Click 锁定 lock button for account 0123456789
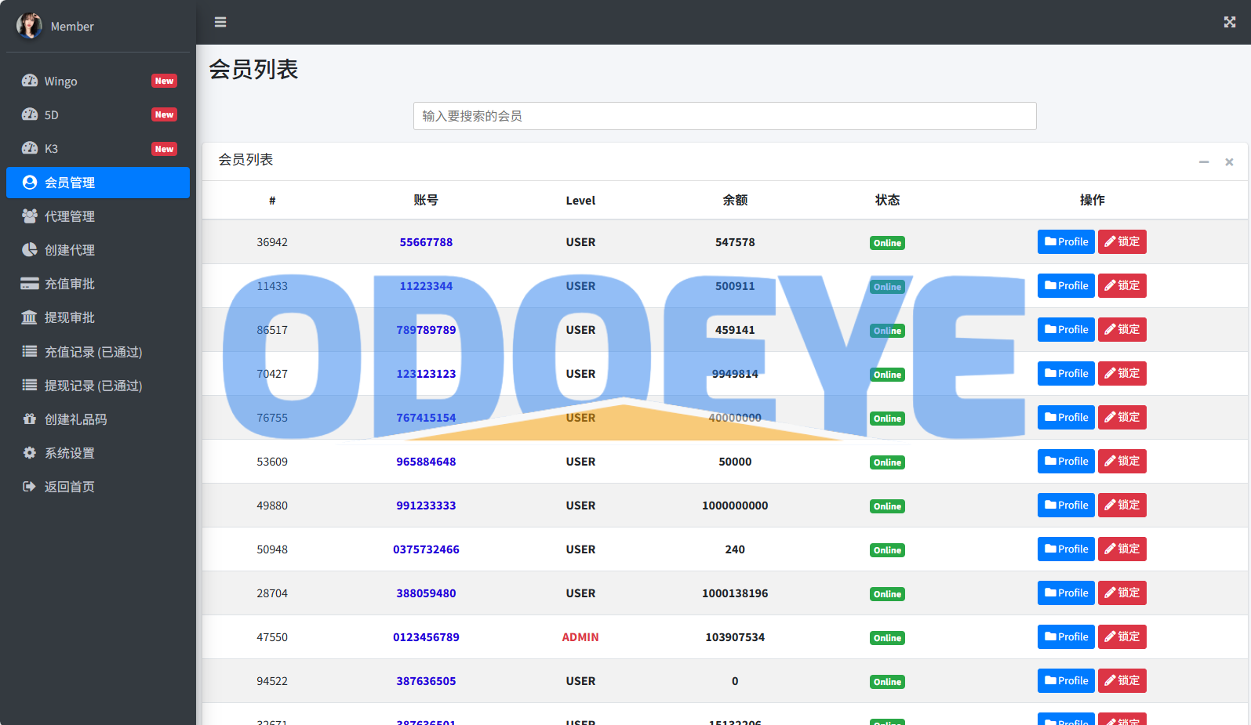 [1122, 637]
